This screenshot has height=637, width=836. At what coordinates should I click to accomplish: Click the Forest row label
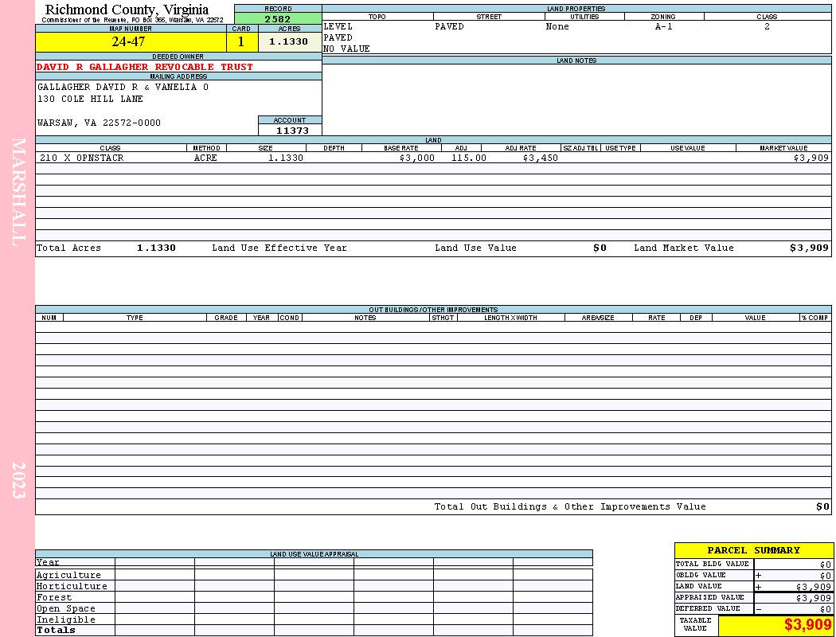[x=54, y=597]
